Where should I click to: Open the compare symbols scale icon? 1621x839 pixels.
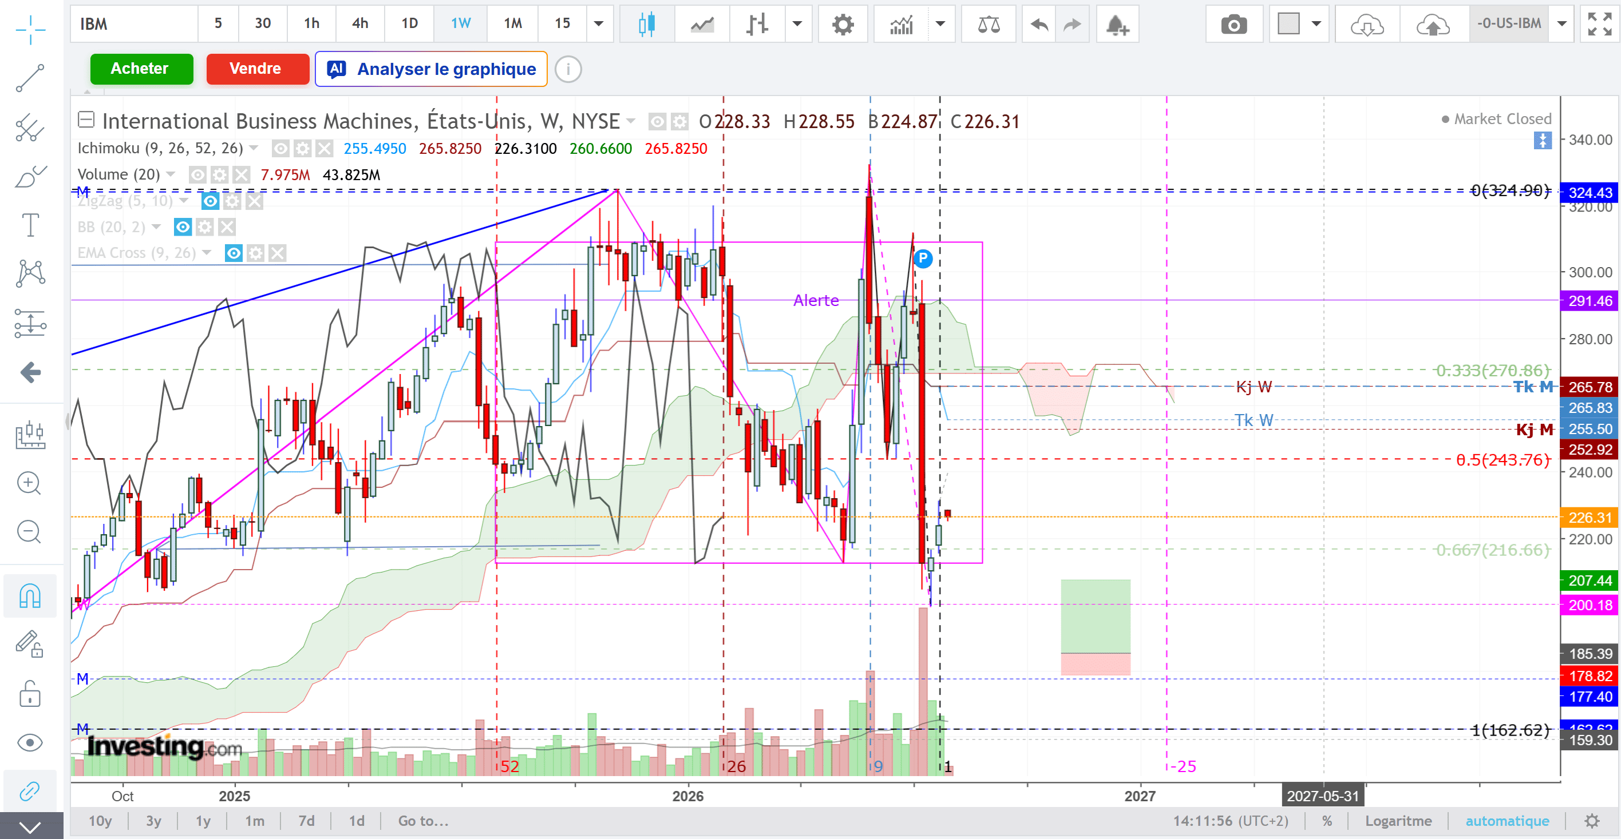click(989, 24)
